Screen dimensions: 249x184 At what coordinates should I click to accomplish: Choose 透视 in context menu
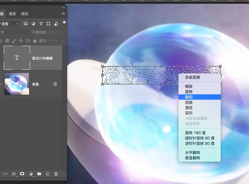click(x=200, y=108)
